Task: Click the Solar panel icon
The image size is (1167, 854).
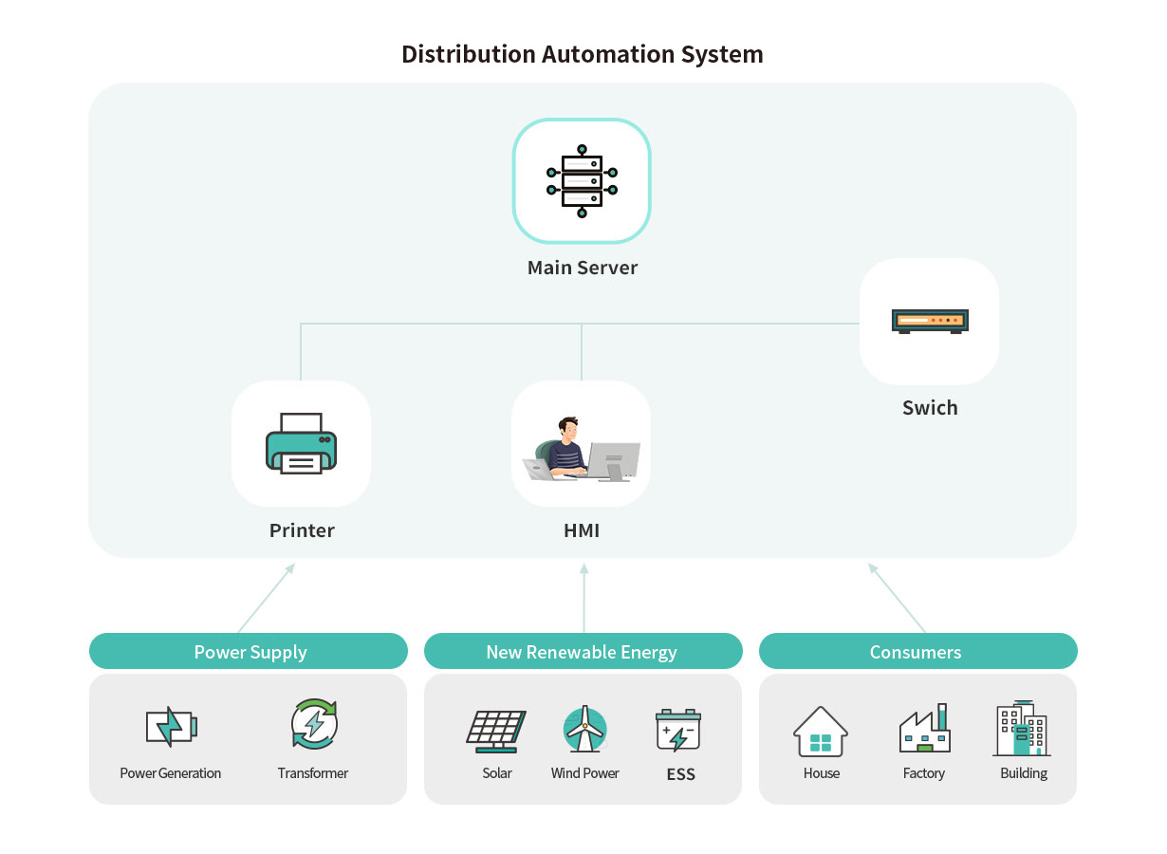Action: (496, 730)
